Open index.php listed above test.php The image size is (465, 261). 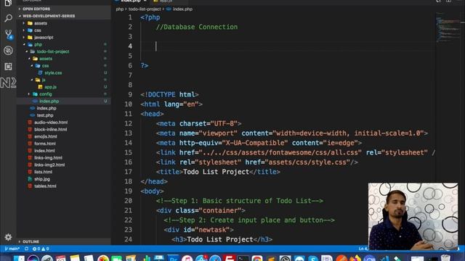(x=46, y=108)
